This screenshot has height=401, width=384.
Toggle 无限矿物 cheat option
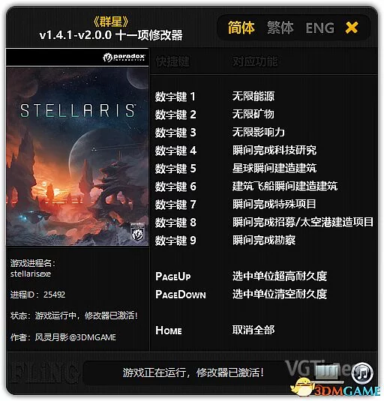coord(253,115)
